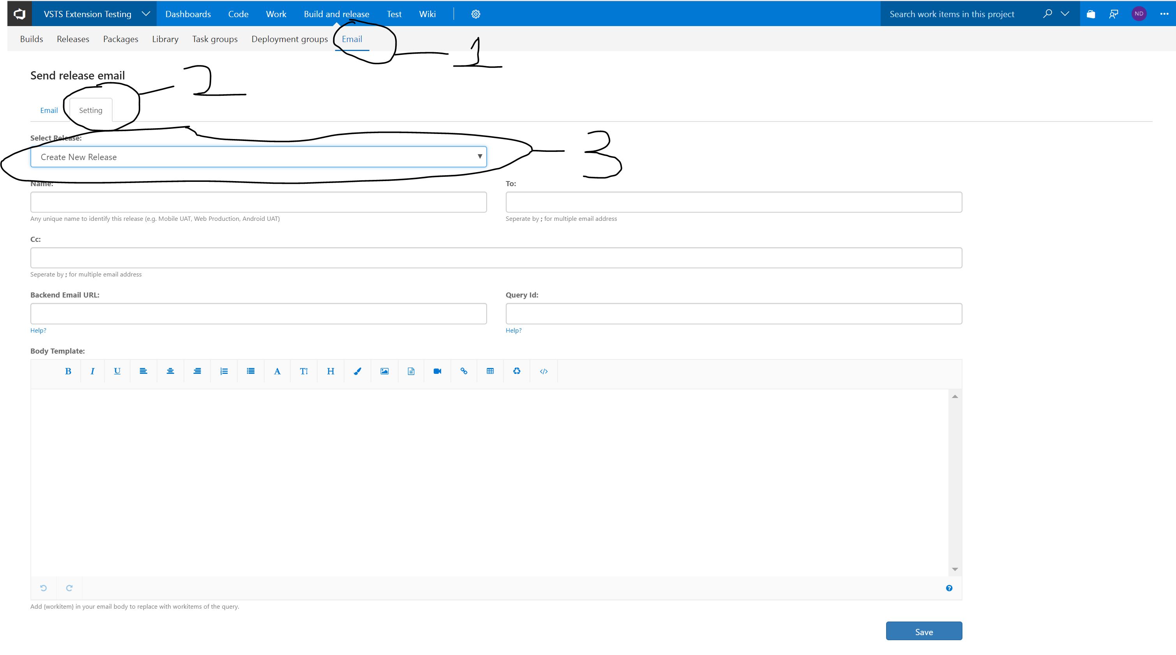Open Help link under Backend Email URL

click(38, 330)
